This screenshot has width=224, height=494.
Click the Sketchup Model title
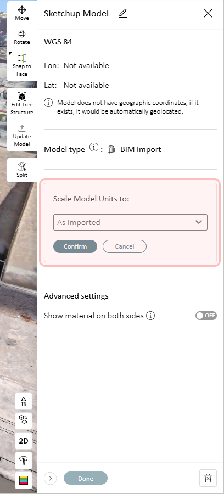click(x=76, y=14)
